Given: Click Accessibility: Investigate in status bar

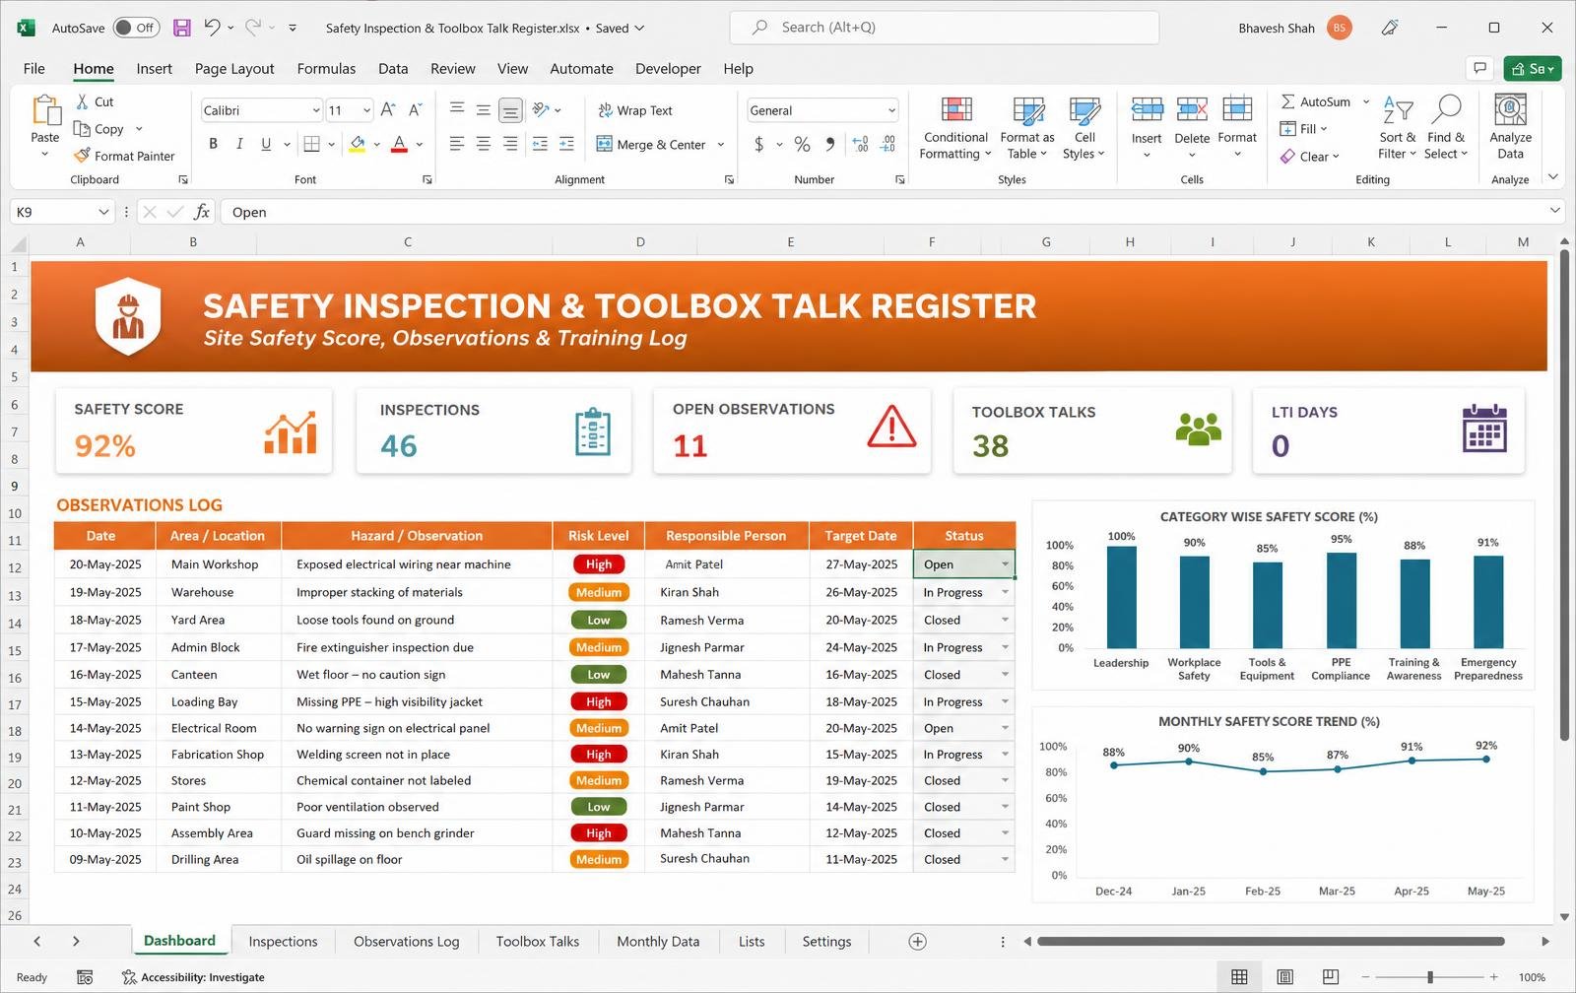Looking at the screenshot, I should [x=193, y=977].
